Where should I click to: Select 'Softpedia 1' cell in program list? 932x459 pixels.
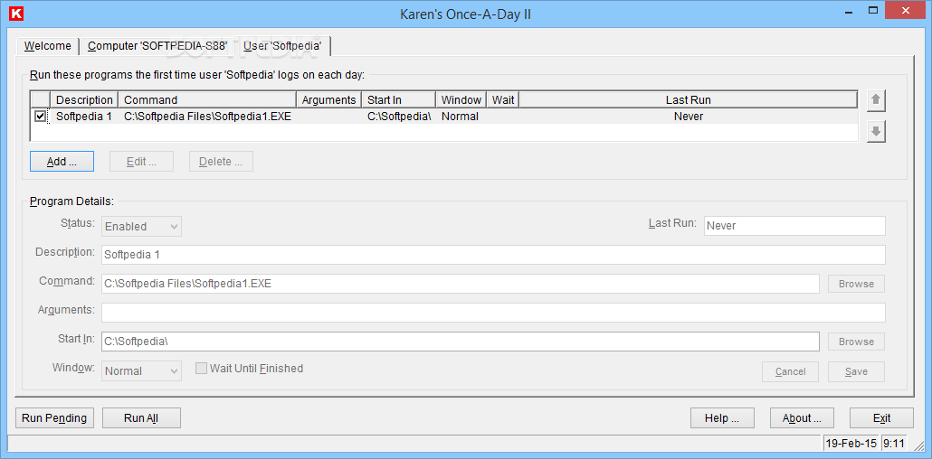[84, 117]
